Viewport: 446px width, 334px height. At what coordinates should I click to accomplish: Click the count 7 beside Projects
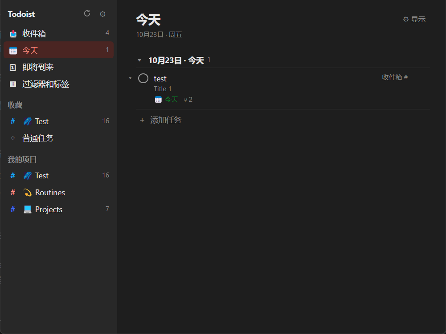[x=107, y=209]
